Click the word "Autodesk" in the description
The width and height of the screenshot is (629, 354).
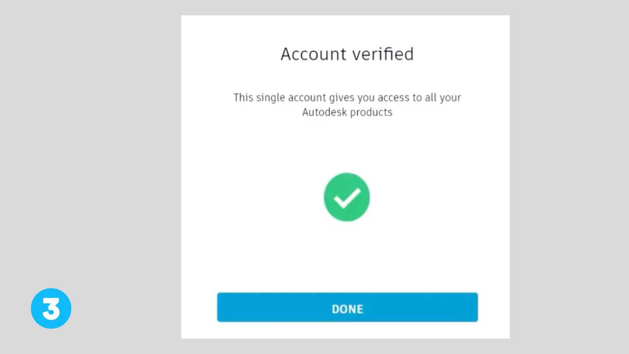325,112
